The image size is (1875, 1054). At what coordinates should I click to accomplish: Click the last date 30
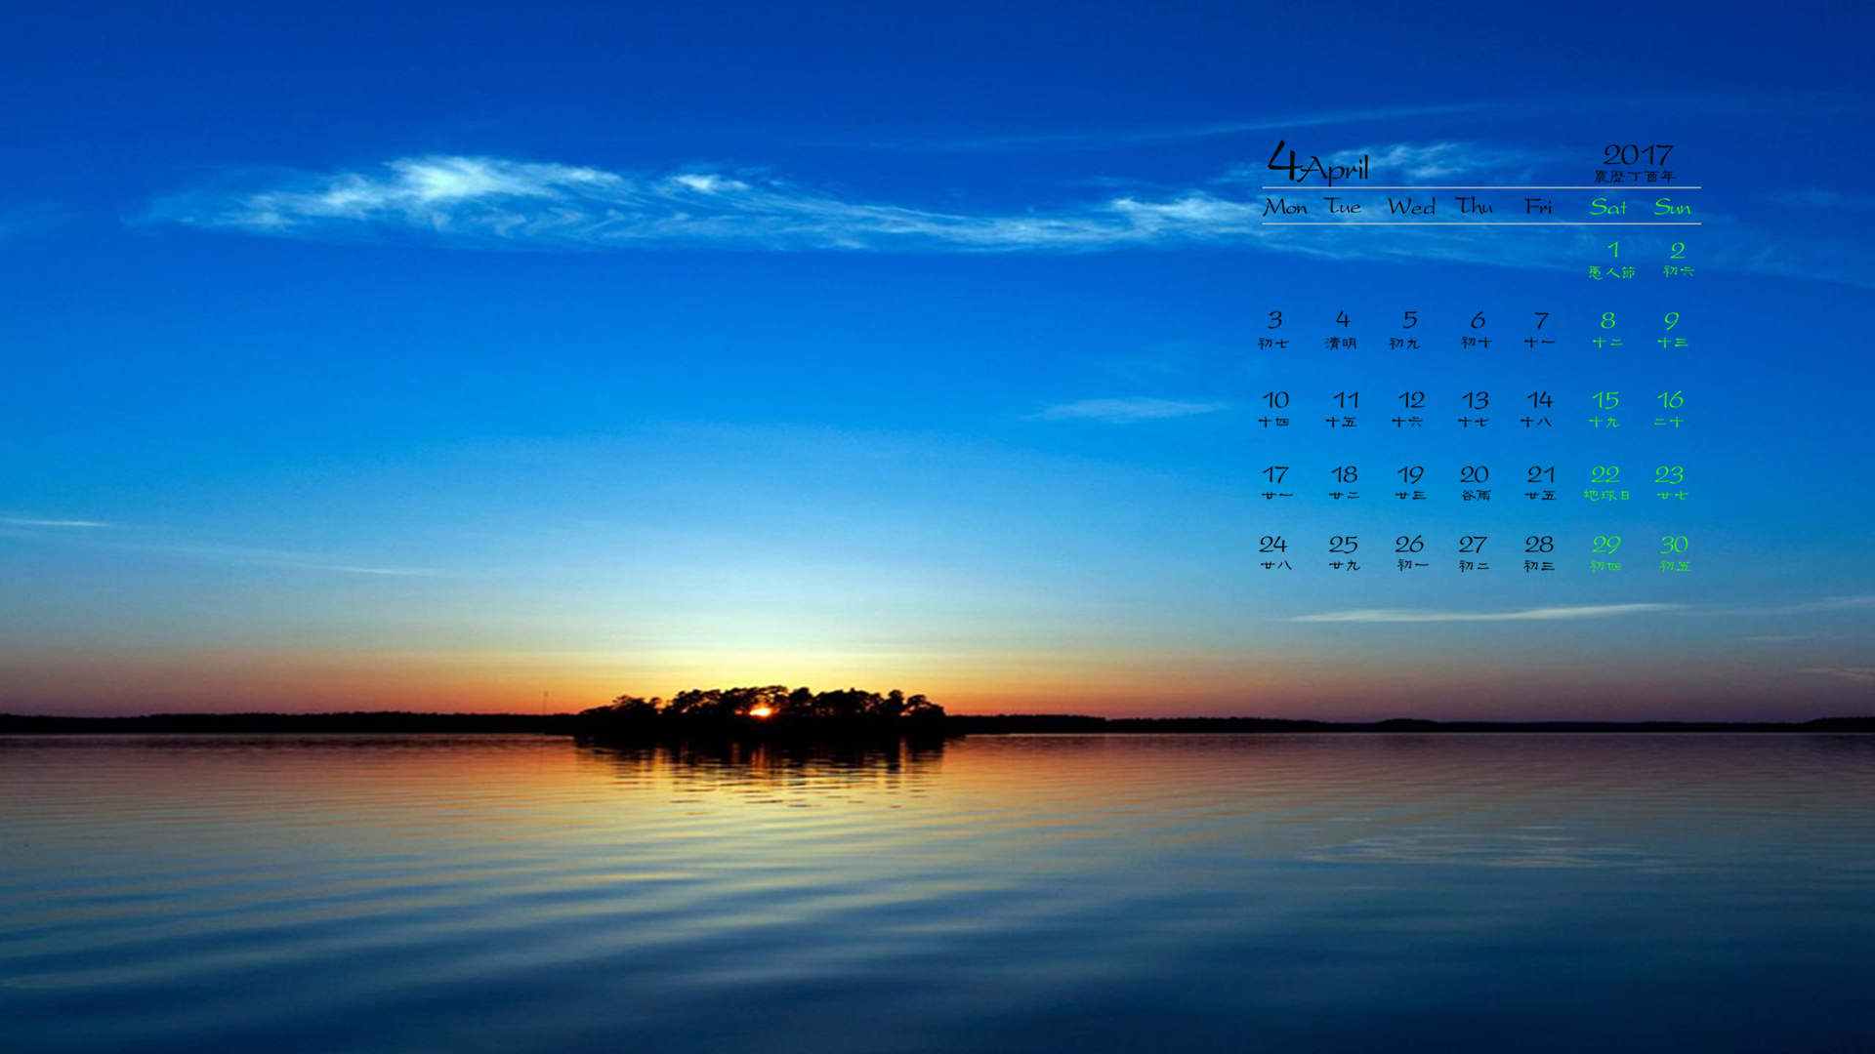point(1674,553)
